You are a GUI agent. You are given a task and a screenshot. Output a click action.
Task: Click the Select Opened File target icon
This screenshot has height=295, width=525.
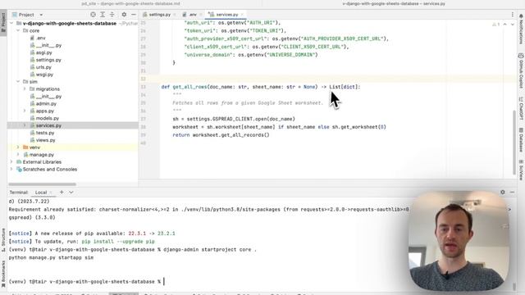coord(93,15)
